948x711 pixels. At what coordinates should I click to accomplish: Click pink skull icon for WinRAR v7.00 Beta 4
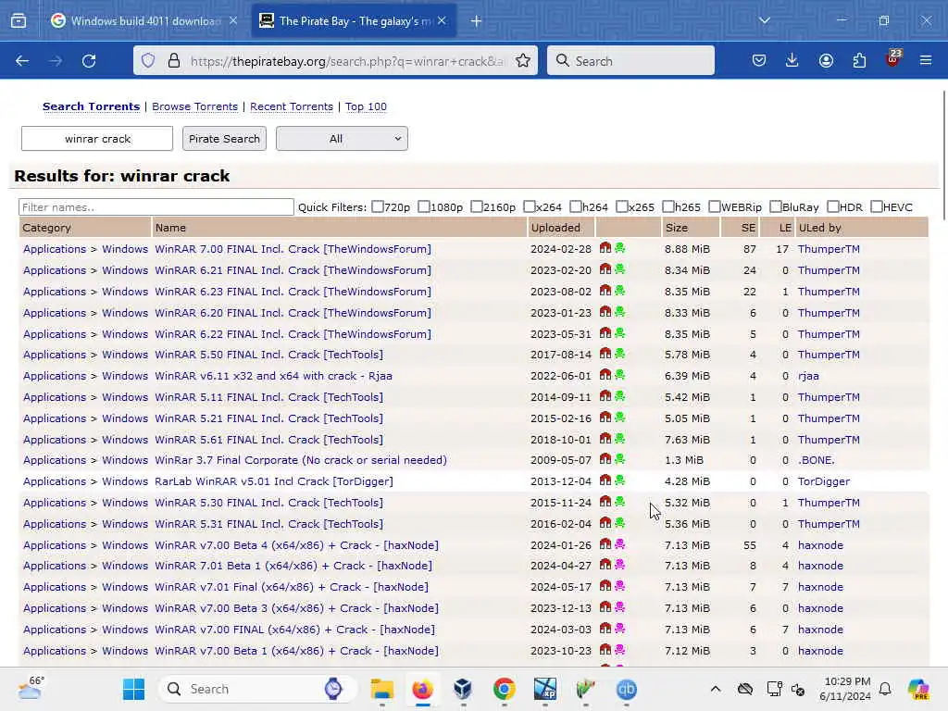click(619, 544)
